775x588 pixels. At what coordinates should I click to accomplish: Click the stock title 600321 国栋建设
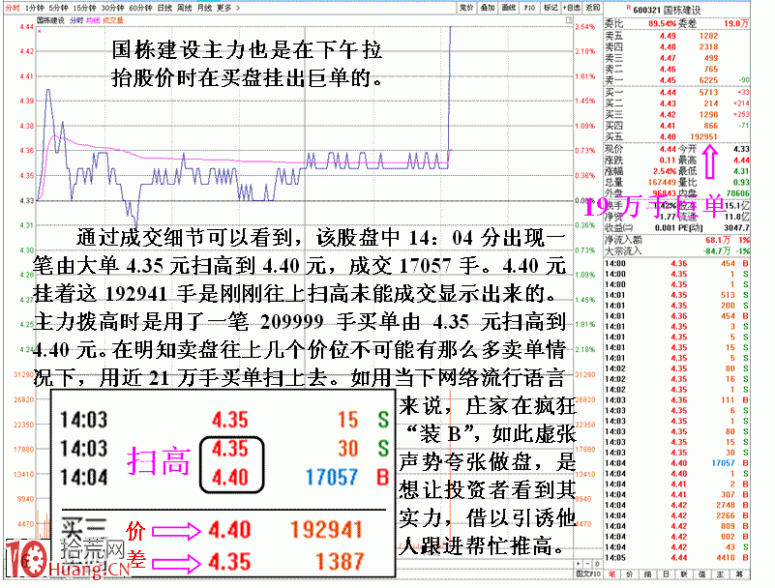[x=667, y=10]
